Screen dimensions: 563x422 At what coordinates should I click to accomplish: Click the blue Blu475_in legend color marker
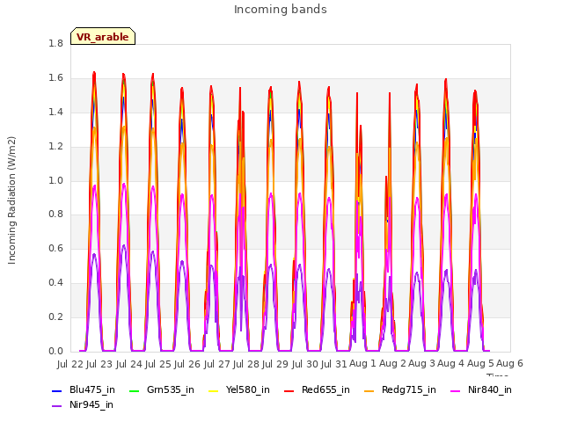pos(56,390)
